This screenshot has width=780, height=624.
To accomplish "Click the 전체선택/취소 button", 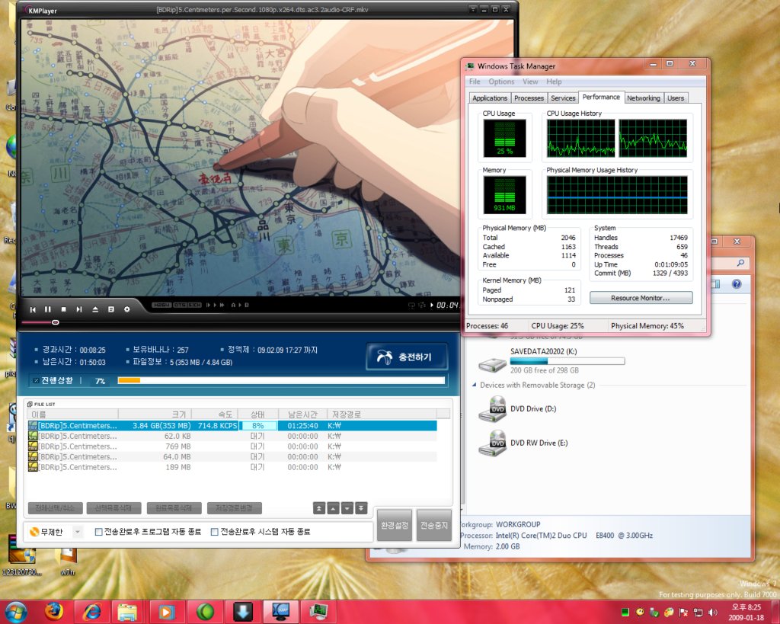I will coord(55,508).
